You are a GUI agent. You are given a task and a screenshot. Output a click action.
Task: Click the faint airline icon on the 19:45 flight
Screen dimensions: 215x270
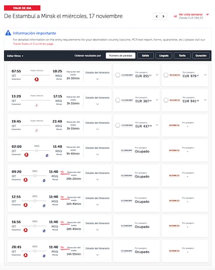[36, 131]
